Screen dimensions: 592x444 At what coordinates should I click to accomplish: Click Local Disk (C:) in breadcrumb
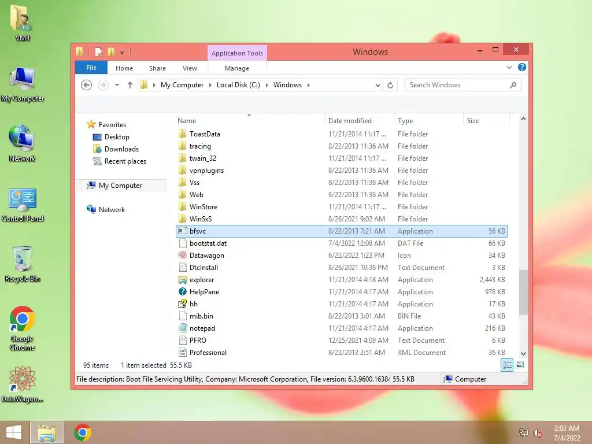point(238,85)
